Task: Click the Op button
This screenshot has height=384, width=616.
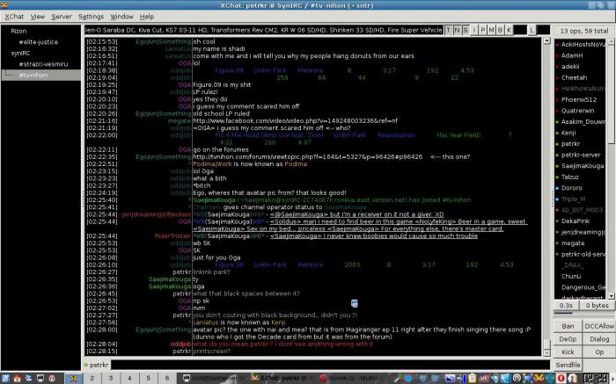Action: pyautogui.click(x=599, y=351)
